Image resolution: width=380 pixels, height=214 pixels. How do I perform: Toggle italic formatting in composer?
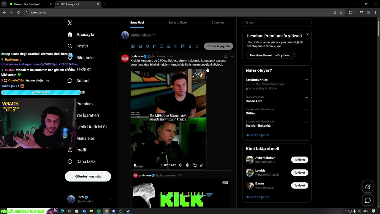197,46
